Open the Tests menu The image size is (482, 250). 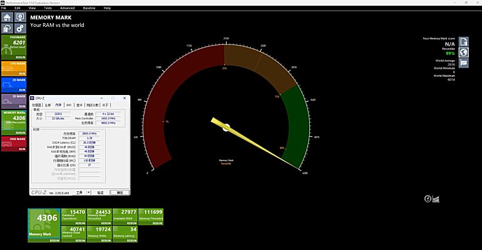(x=48, y=8)
